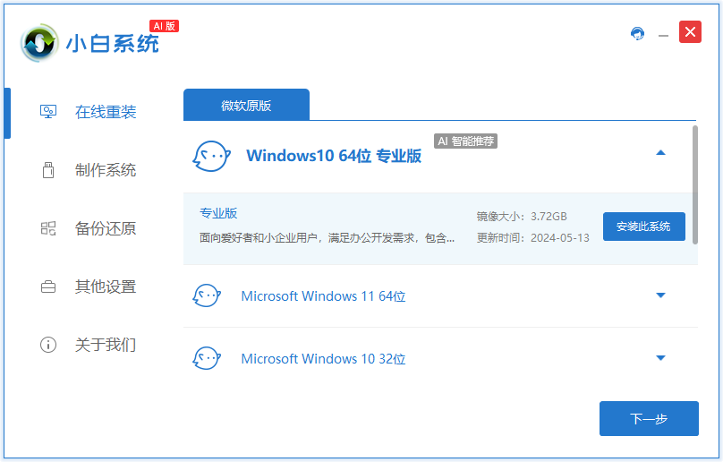Screen dimensions: 723x462
Task: Click the 其他设置 briefcase icon
Action: click(x=48, y=287)
